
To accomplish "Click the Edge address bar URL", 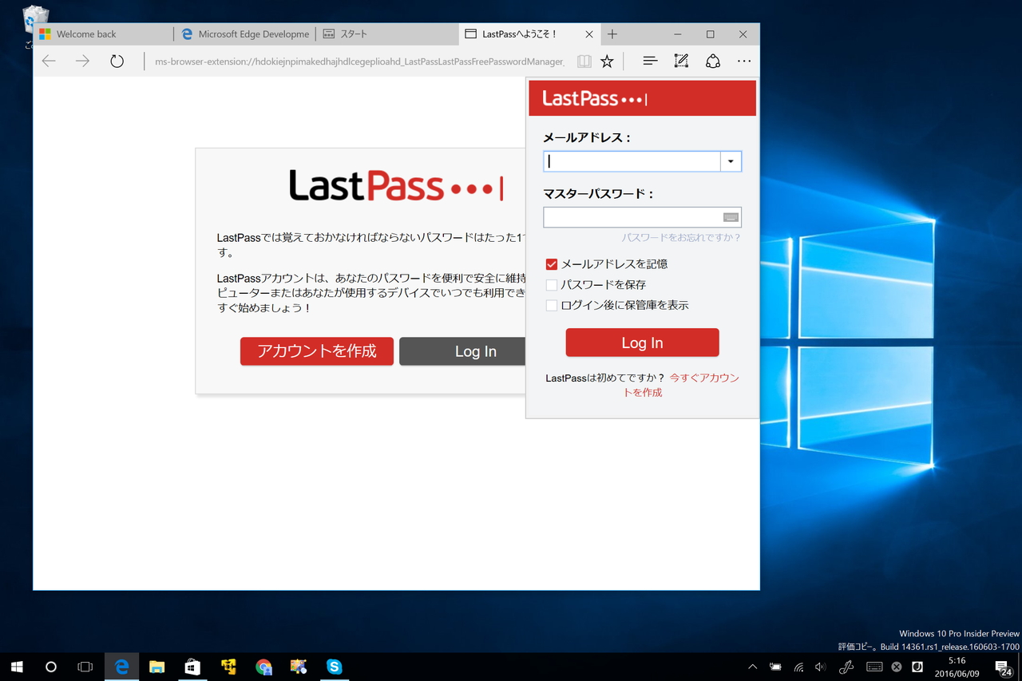I will point(359,61).
